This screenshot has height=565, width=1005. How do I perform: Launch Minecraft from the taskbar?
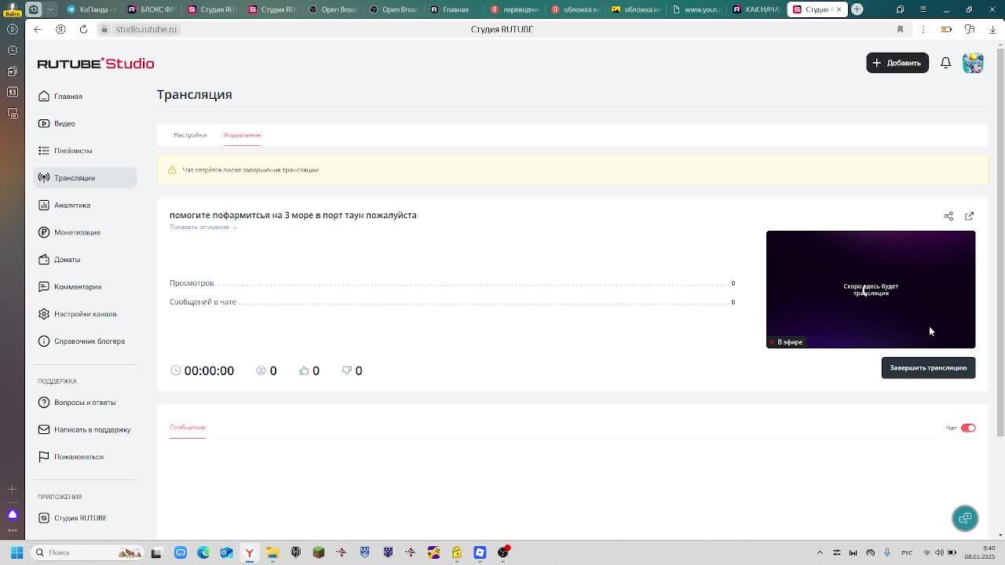tap(319, 552)
